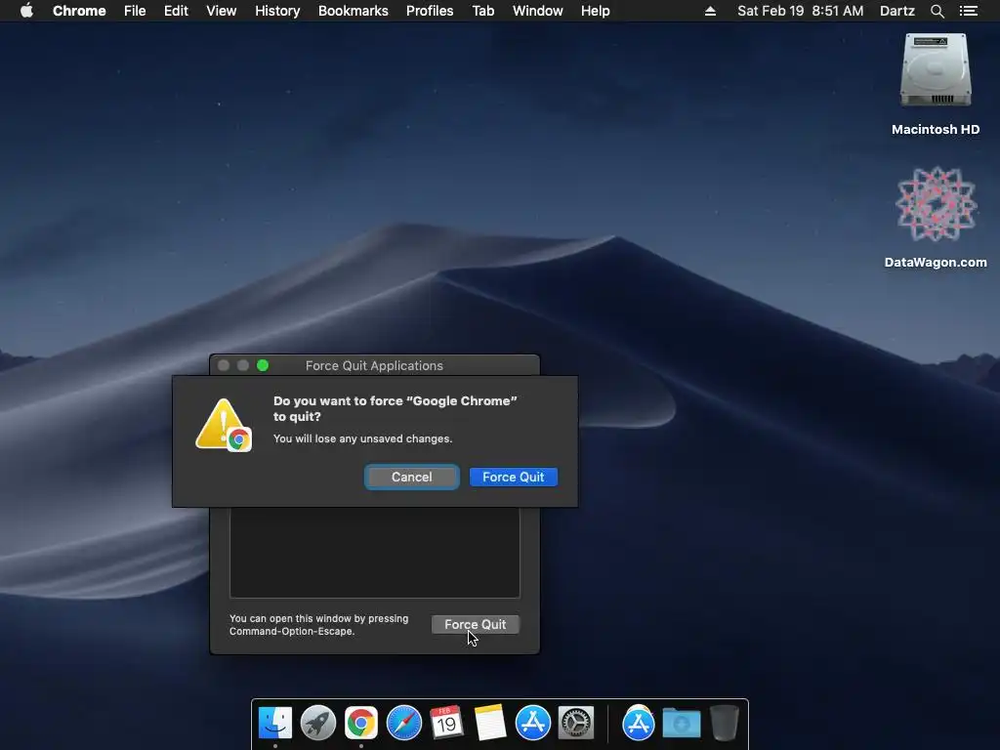Open the View menu
The height and width of the screenshot is (750, 1000).
[x=222, y=11]
